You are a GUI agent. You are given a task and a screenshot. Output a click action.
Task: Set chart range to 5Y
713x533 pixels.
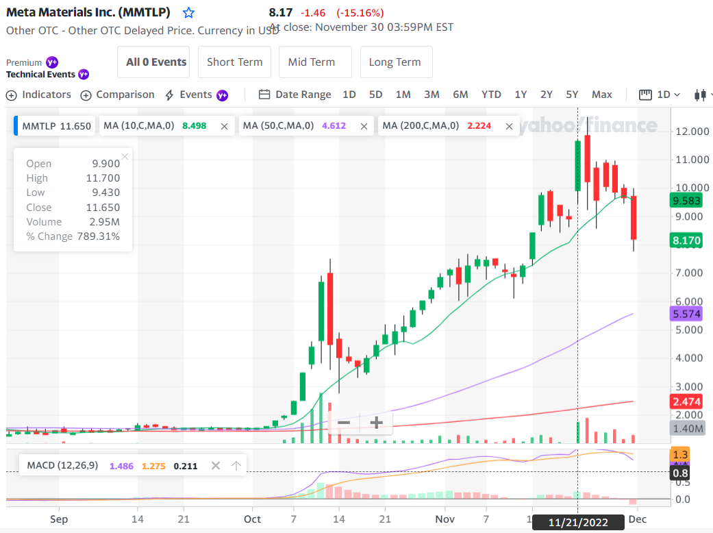pyautogui.click(x=572, y=95)
